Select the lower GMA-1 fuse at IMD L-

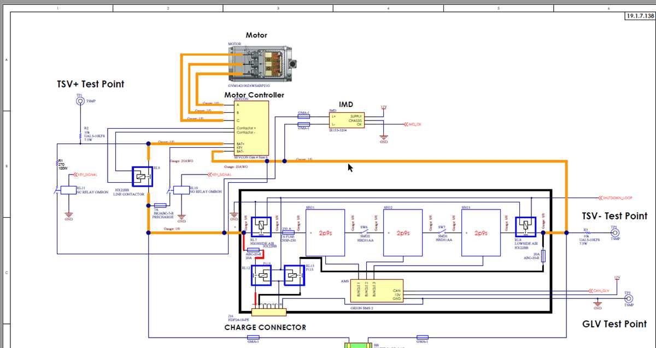point(304,125)
